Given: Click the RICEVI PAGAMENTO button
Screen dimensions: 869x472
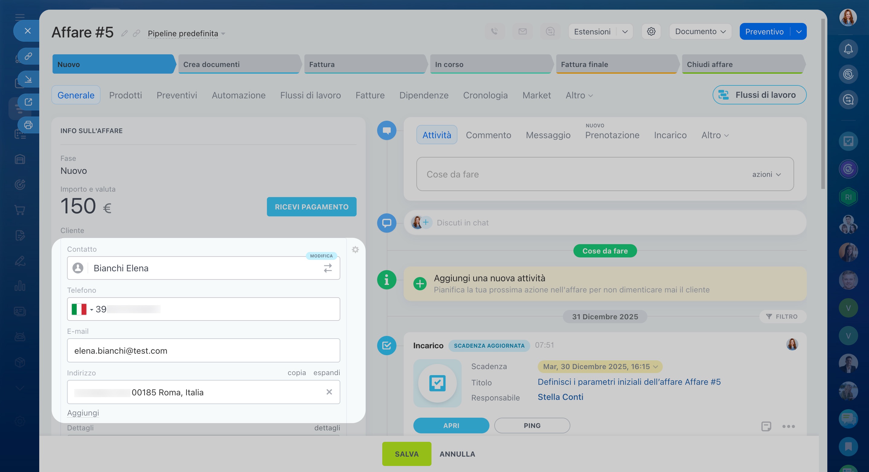Looking at the screenshot, I should click(x=311, y=207).
